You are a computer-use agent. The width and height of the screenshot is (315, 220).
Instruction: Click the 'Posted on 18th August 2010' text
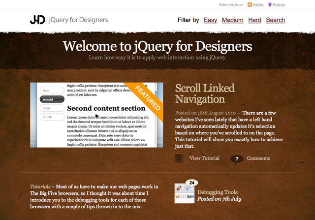(205, 113)
